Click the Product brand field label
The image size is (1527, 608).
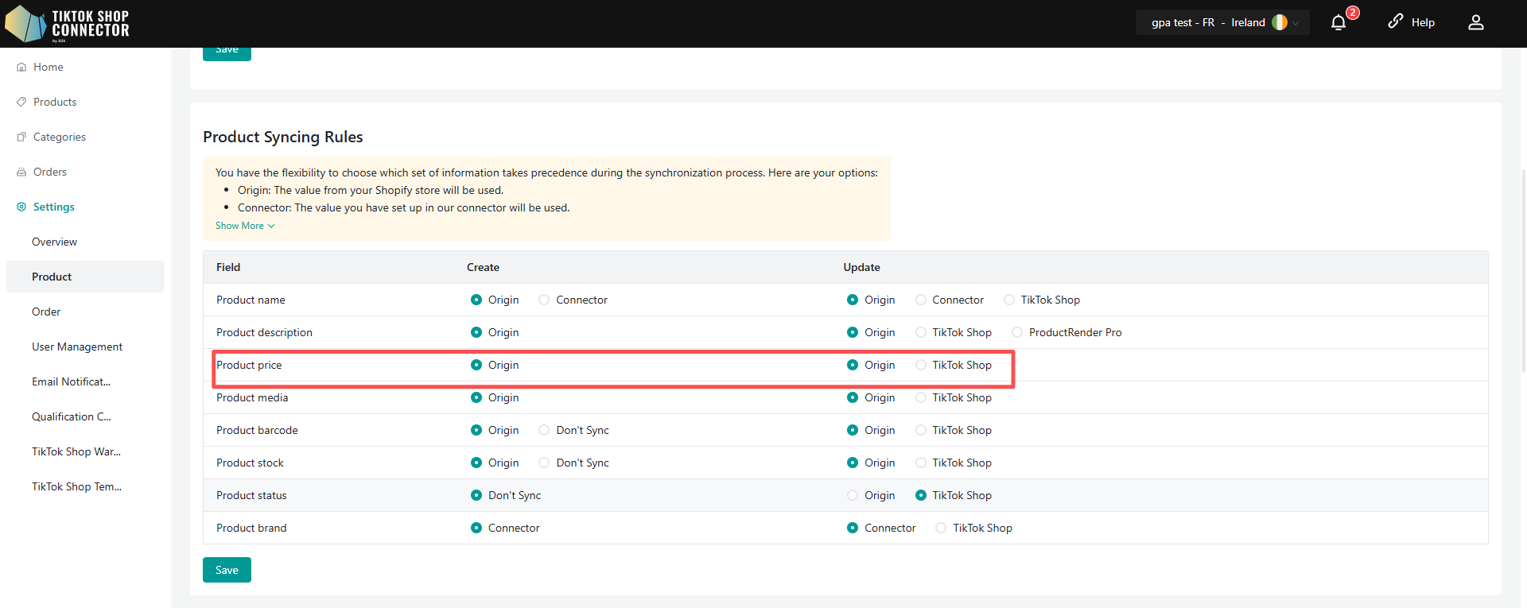point(251,528)
